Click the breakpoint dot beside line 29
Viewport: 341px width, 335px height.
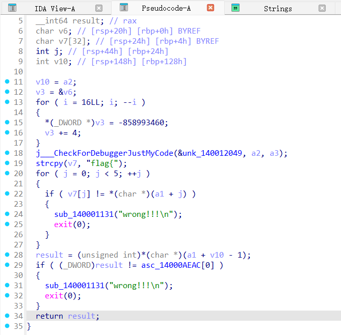(x=7, y=265)
